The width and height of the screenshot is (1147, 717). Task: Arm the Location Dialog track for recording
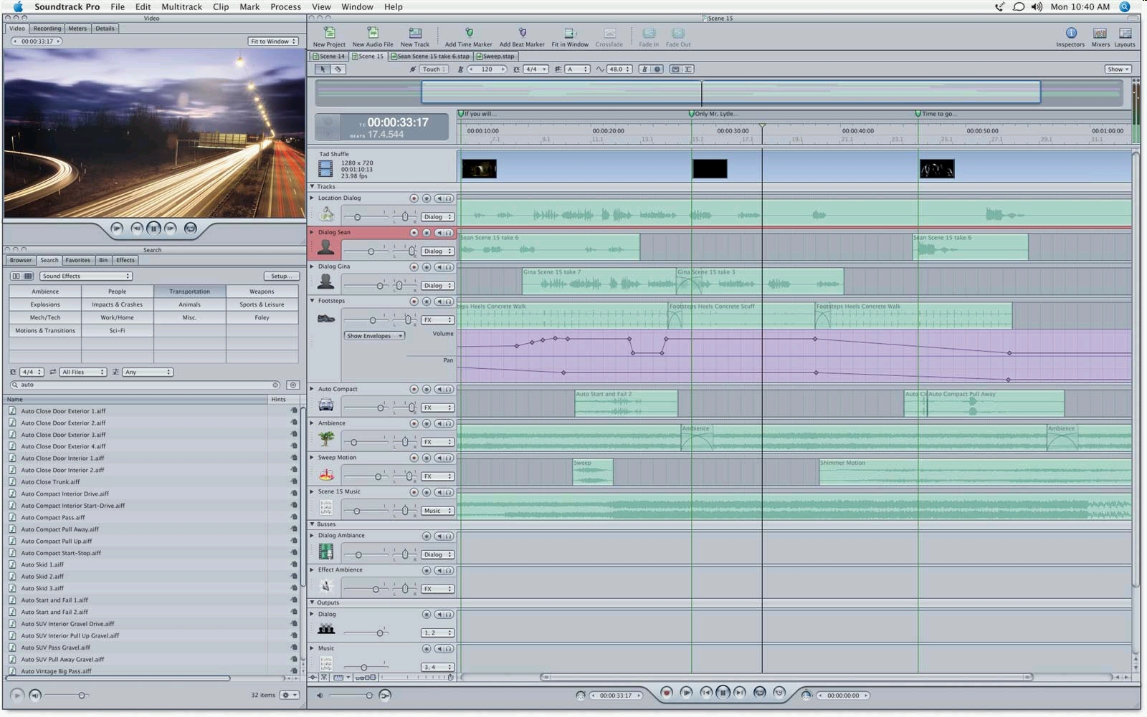click(414, 198)
